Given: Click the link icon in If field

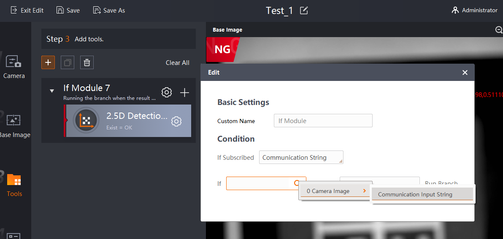Looking at the screenshot, I should 297,183.
